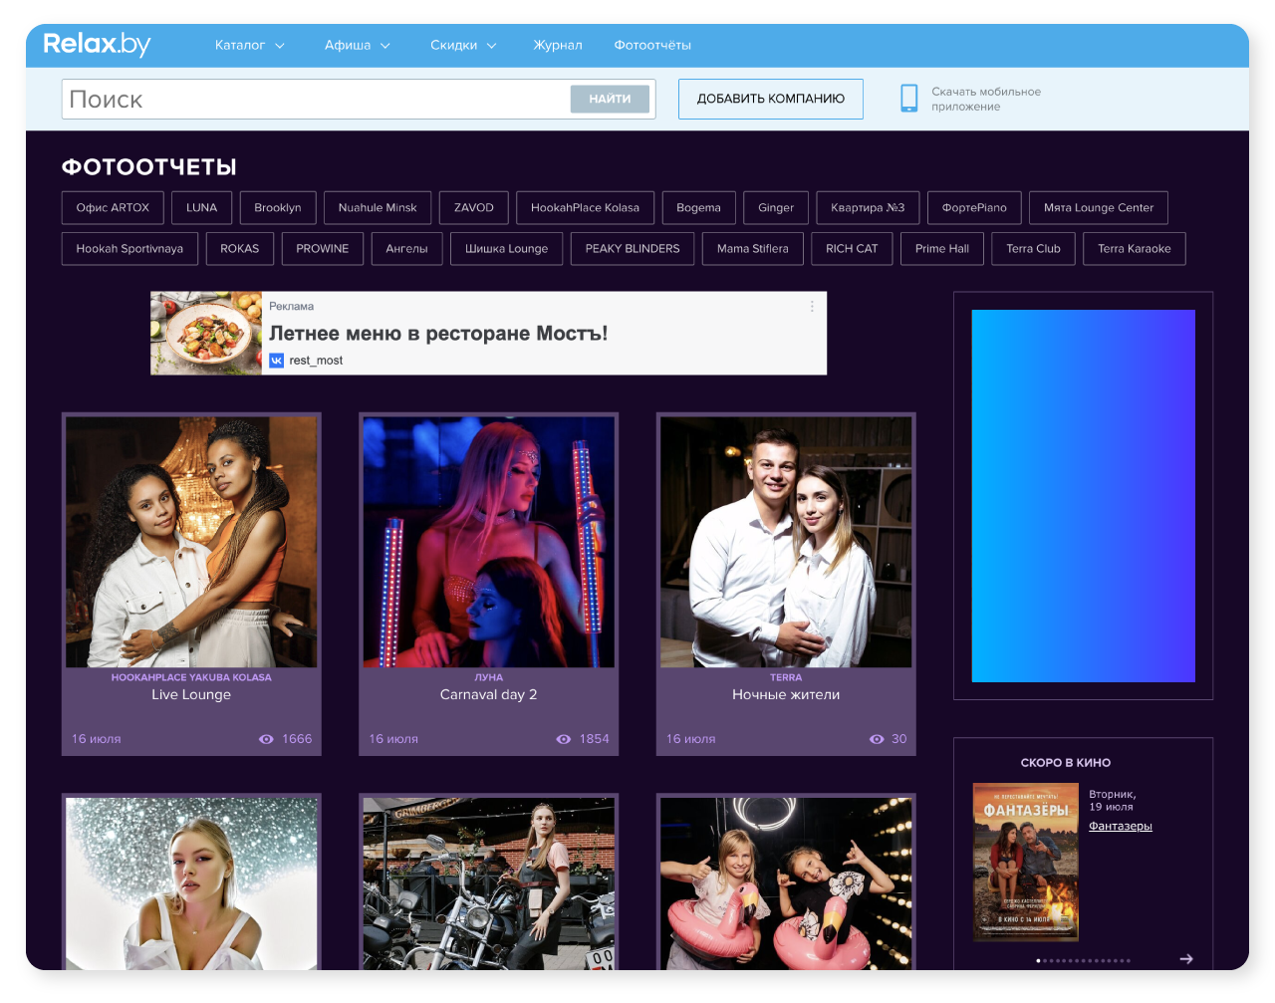The width and height of the screenshot is (1275, 1003).
Task: Open the Live Lounge photo thumbnail
Action: pos(191,542)
